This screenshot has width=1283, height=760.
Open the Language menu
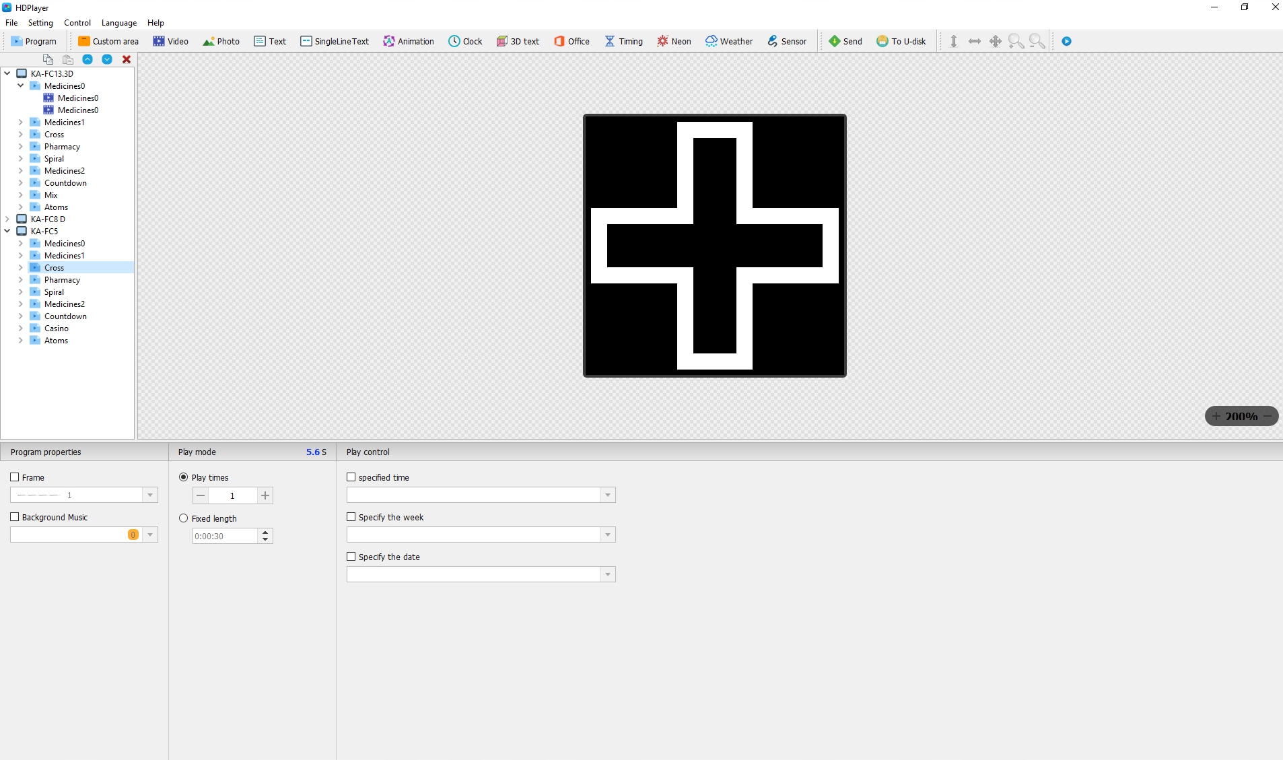(x=118, y=23)
